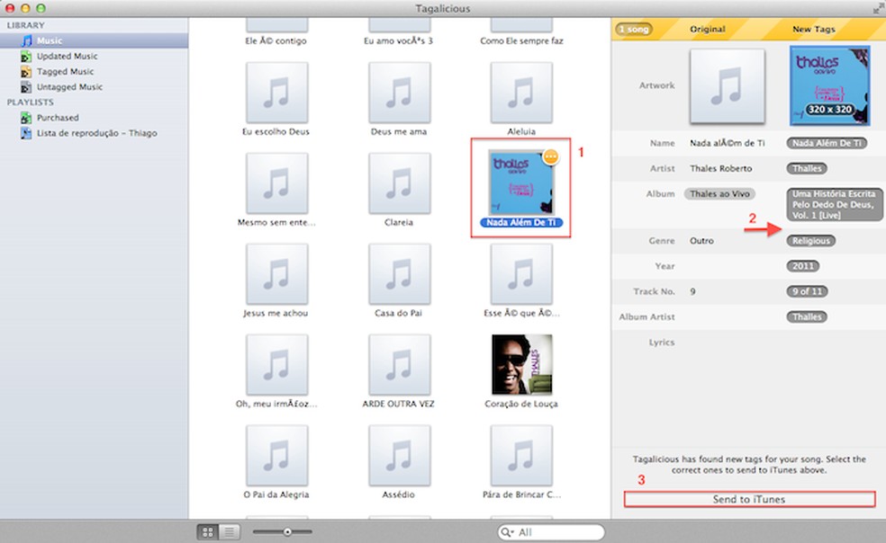Viewport: 886px width, 543px height.
Task: Click the orange badge on Nada Além De Ti
Action: (550, 157)
